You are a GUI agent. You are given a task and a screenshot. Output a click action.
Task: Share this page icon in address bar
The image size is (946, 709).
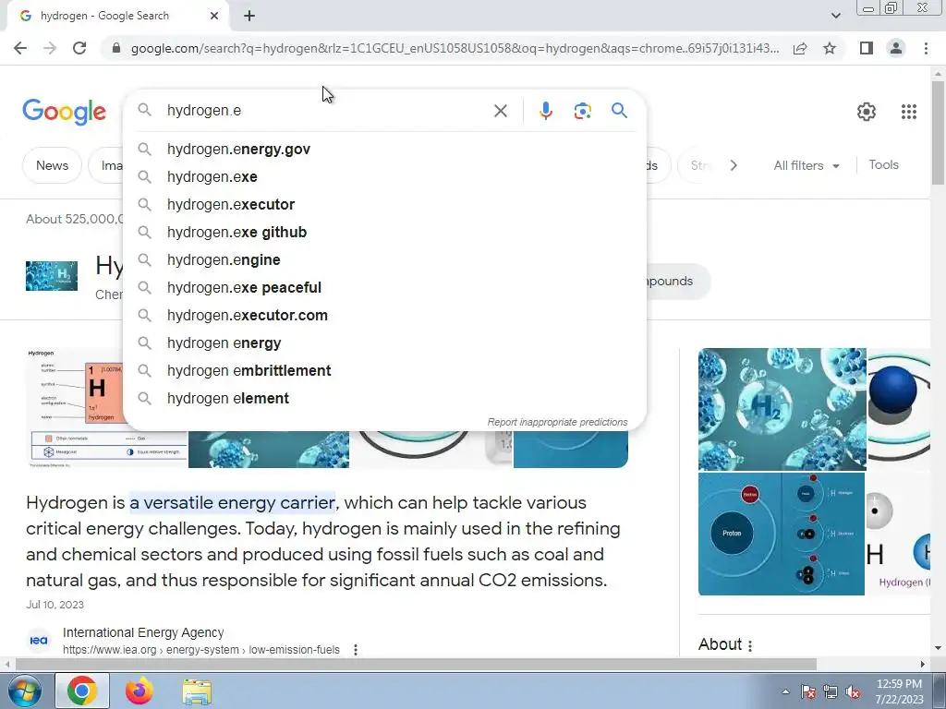[x=800, y=48]
